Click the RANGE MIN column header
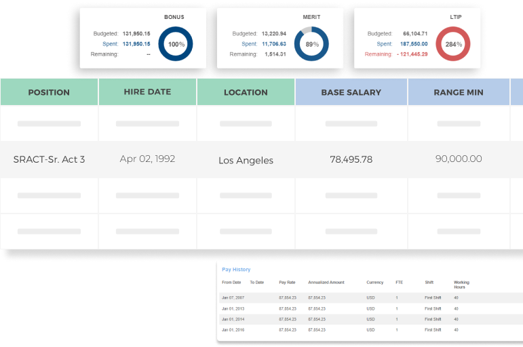The height and width of the screenshot is (347, 523). (x=458, y=92)
